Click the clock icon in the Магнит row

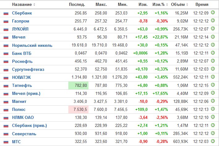pos(213,101)
